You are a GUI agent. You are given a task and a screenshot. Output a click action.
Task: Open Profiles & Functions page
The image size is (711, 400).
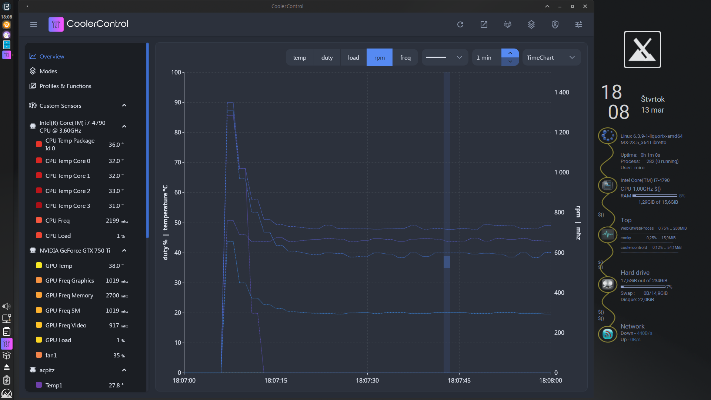(x=65, y=86)
